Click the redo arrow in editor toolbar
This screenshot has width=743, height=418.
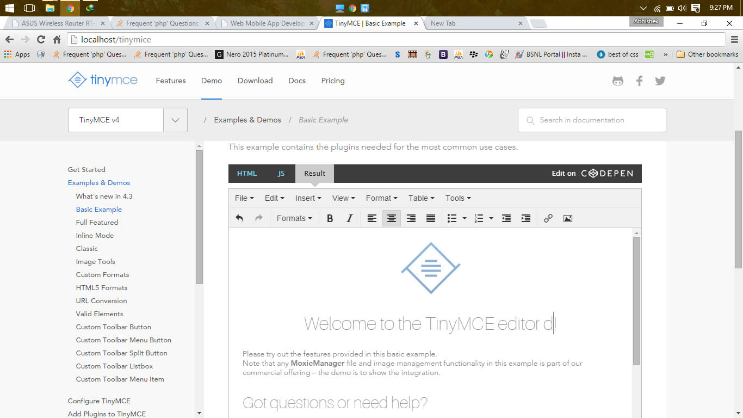coord(259,218)
